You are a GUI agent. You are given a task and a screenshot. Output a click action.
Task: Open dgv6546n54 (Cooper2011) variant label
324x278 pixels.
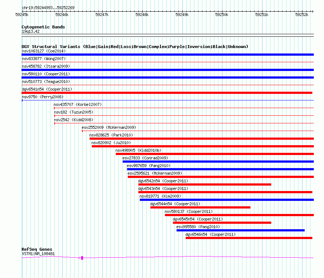coord(210,234)
